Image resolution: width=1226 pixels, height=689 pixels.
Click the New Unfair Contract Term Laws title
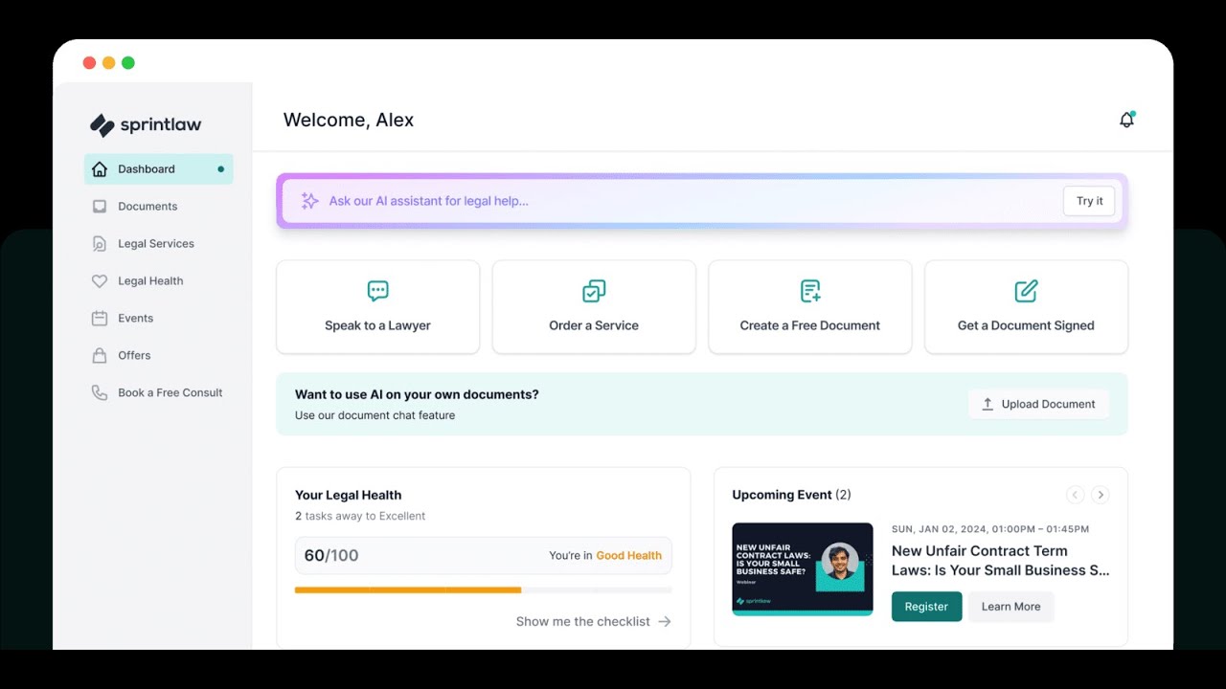[1001, 561]
